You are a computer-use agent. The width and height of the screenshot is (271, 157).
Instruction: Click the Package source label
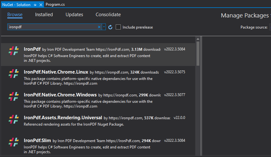click(x=254, y=27)
